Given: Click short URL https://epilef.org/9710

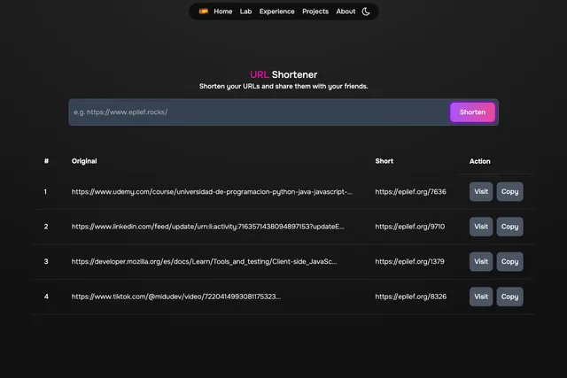Looking at the screenshot, I should point(410,227).
